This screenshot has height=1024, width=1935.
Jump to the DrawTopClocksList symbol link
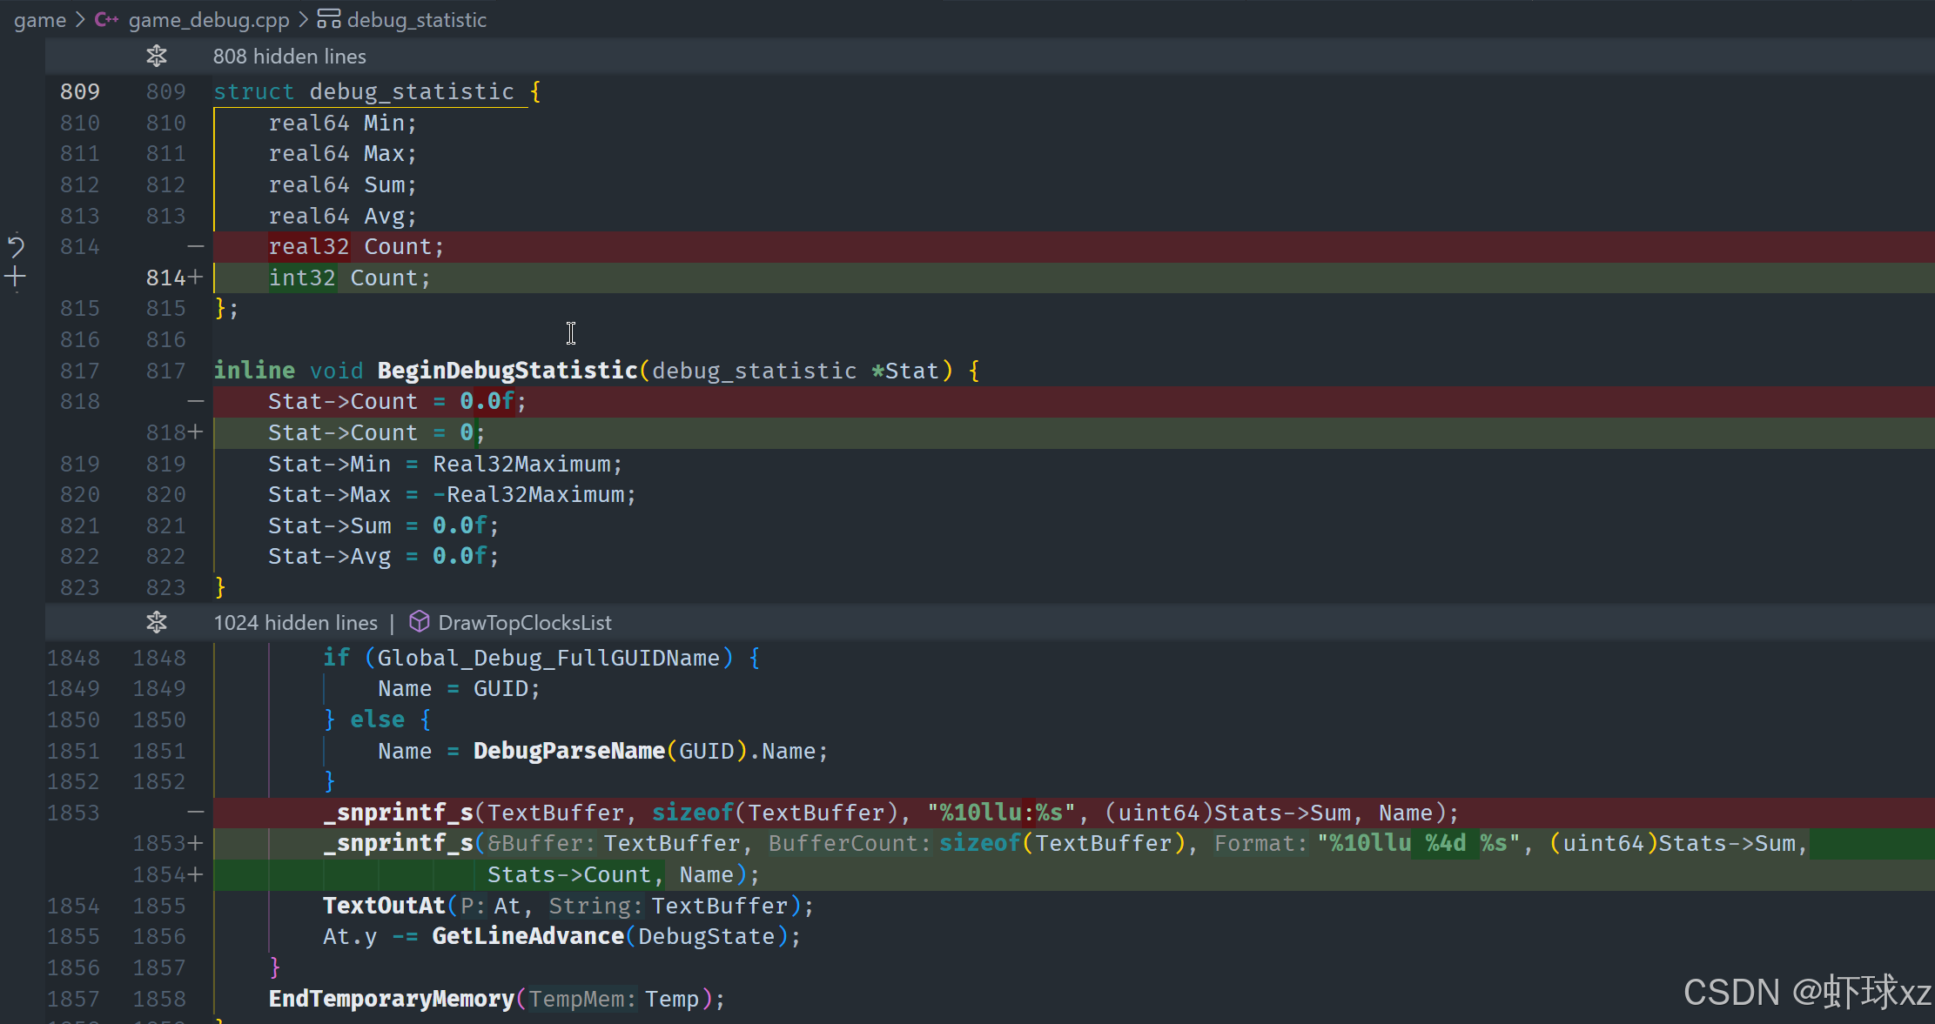coord(525,623)
